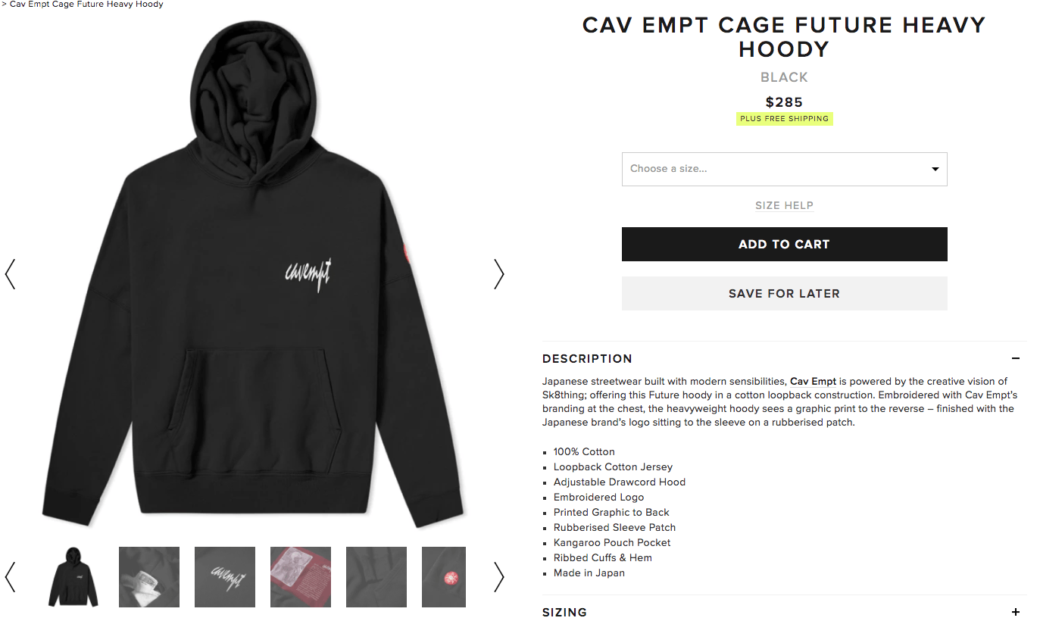Image resolution: width=1040 pixels, height=621 pixels.
Task: View the red care label thumbnail
Action: (301, 577)
